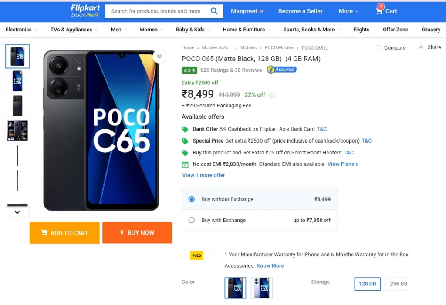Select the 256 GB storage option
Viewport: 446px width, 305px height.
tap(399, 284)
